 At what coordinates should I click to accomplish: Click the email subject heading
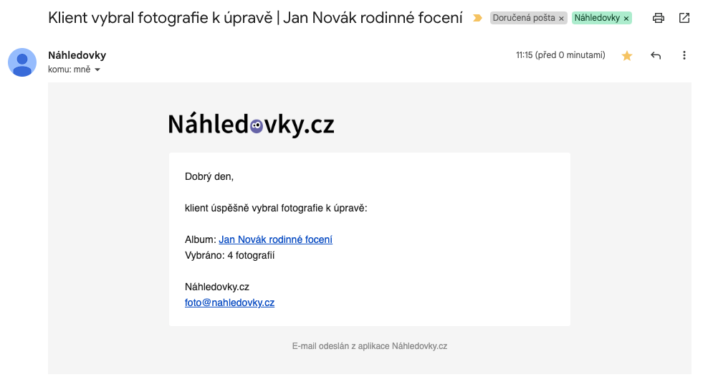pos(255,18)
